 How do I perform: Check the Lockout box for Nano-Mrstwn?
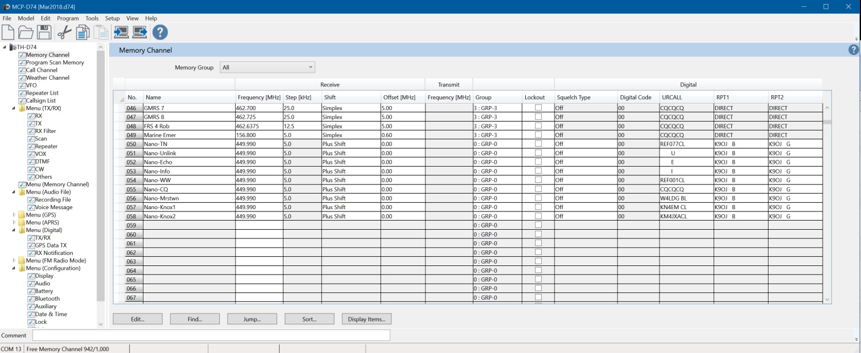(538, 198)
